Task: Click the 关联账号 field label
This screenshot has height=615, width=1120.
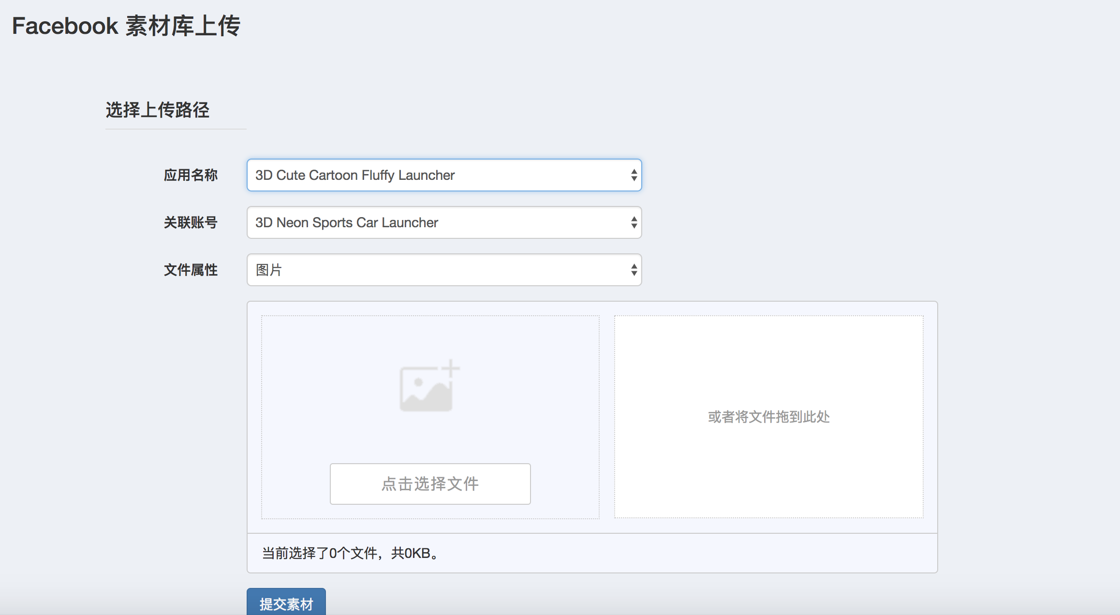Action: [191, 222]
